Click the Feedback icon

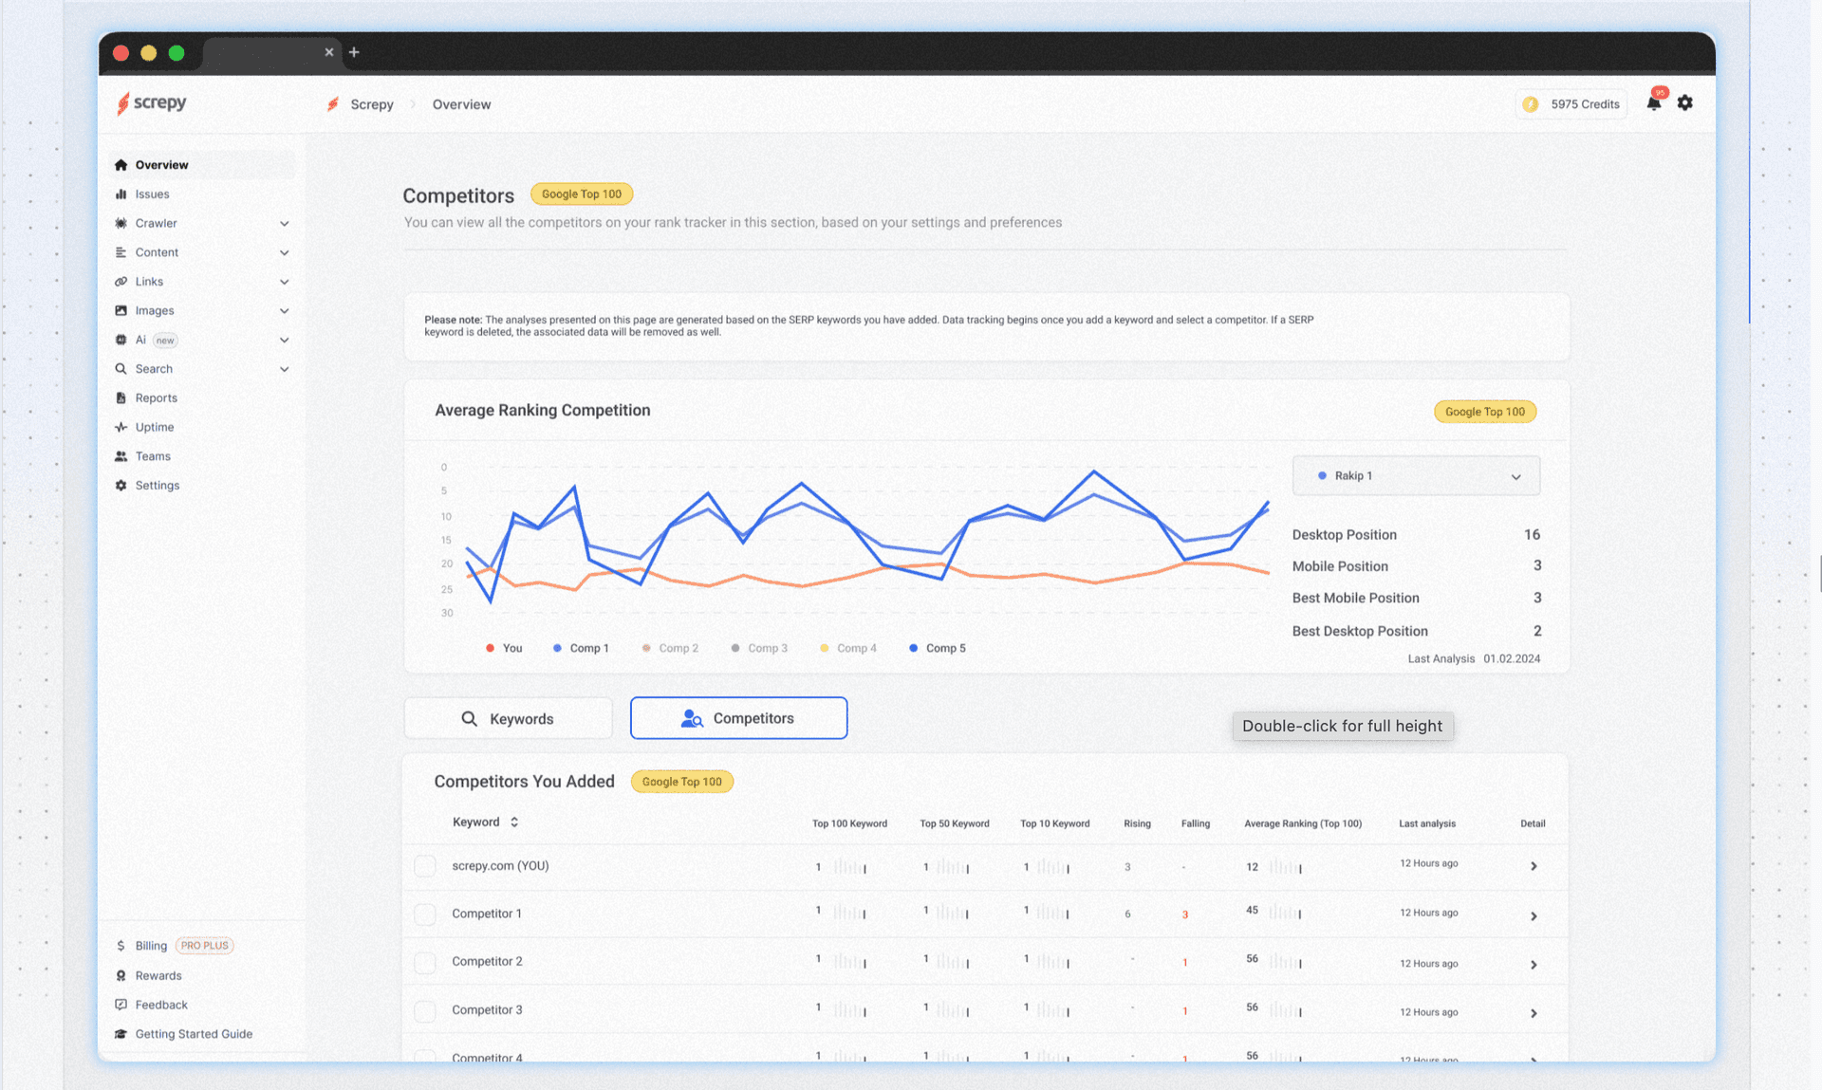pyautogui.click(x=121, y=1005)
